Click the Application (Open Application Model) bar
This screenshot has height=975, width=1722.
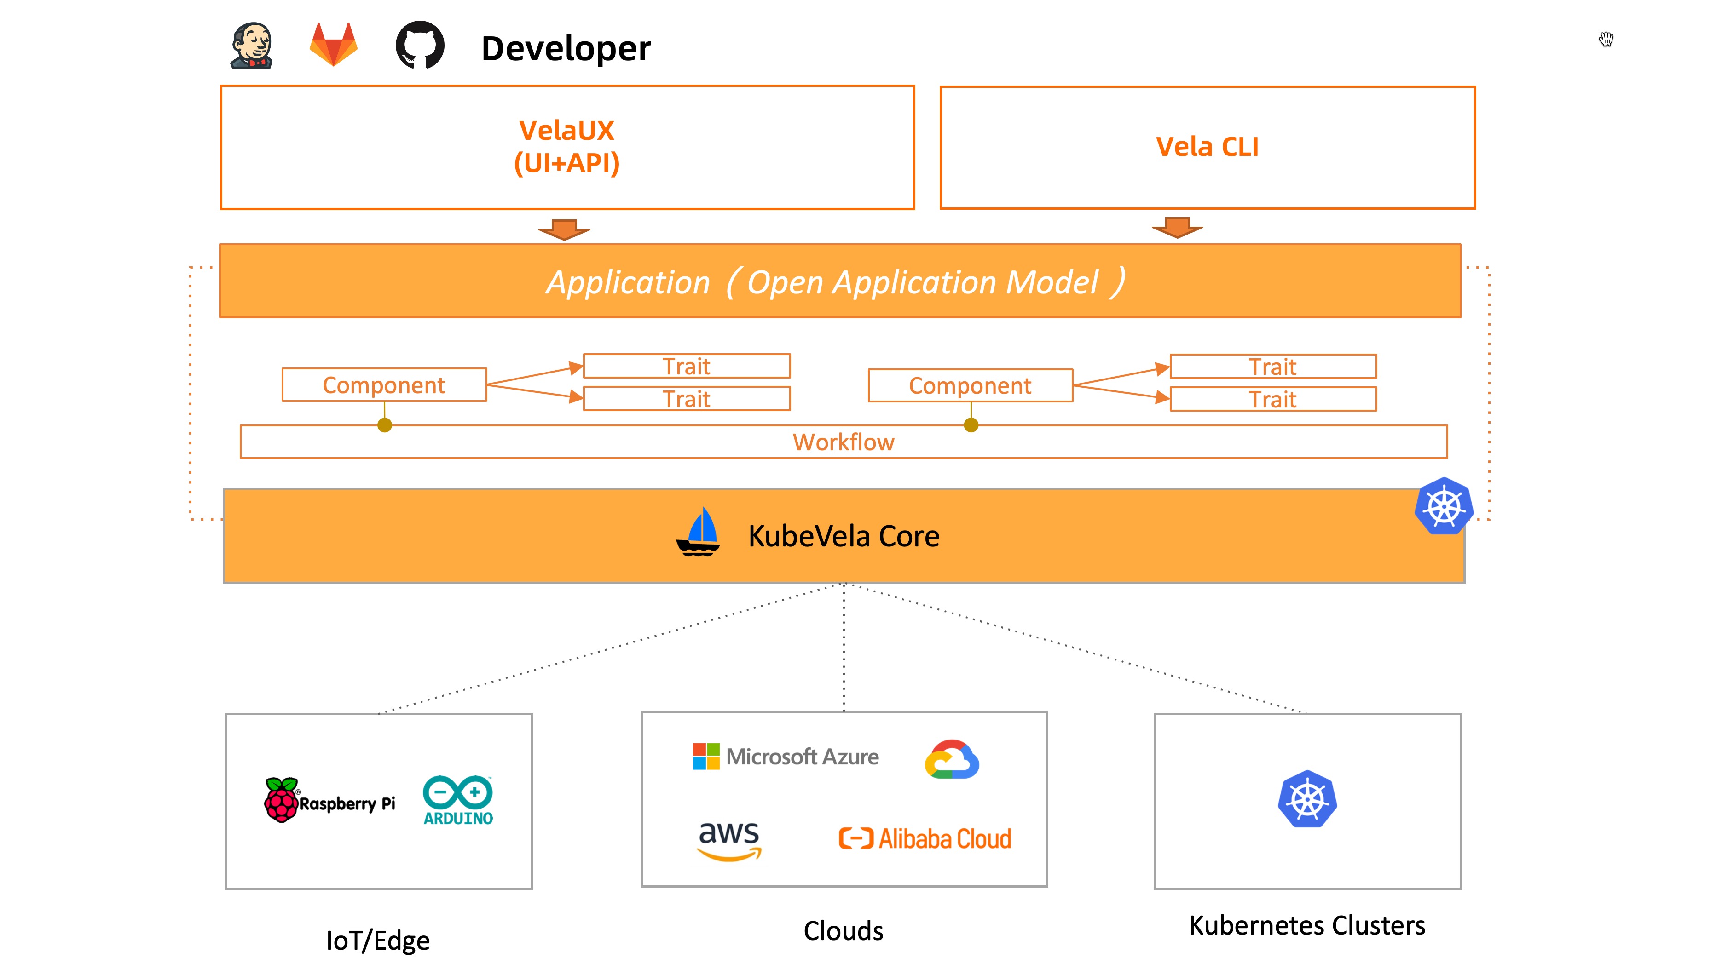[x=840, y=281]
